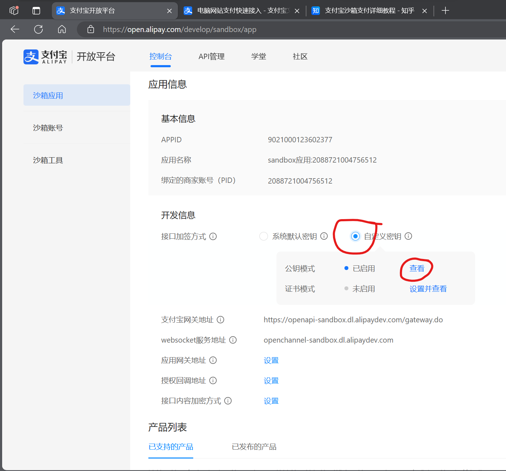
Task: Reload the page with refresh icon
Action: click(x=38, y=29)
